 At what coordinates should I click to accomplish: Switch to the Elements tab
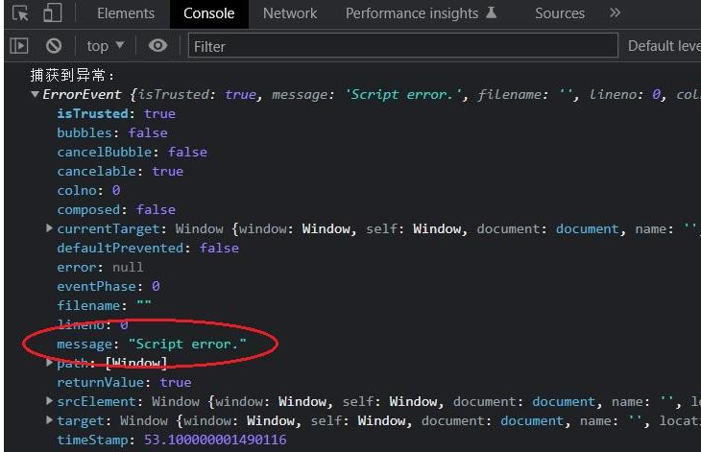126,13
